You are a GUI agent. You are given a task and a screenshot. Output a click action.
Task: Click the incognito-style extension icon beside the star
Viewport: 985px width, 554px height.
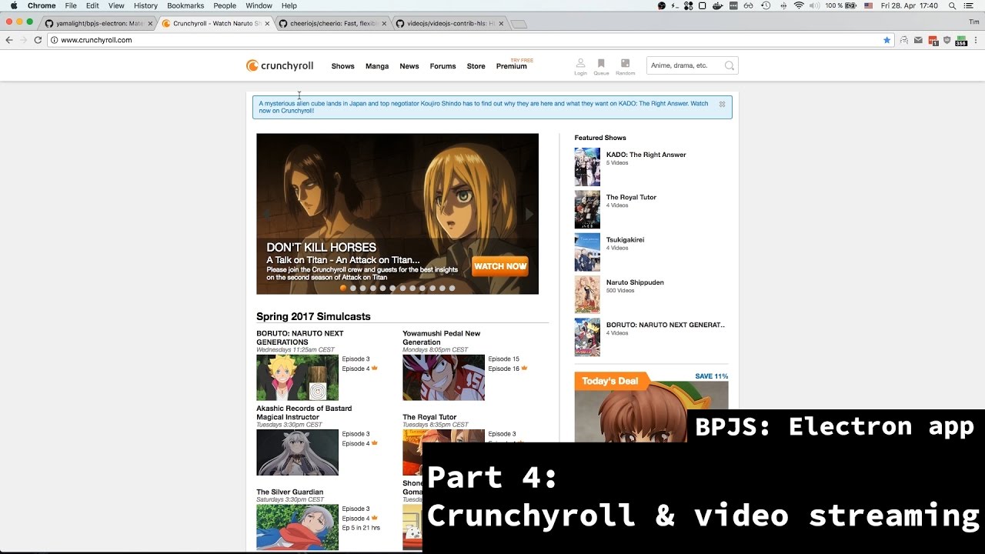point(904,40)
